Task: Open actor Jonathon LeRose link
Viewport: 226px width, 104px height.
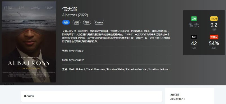Action: [158, 69]
